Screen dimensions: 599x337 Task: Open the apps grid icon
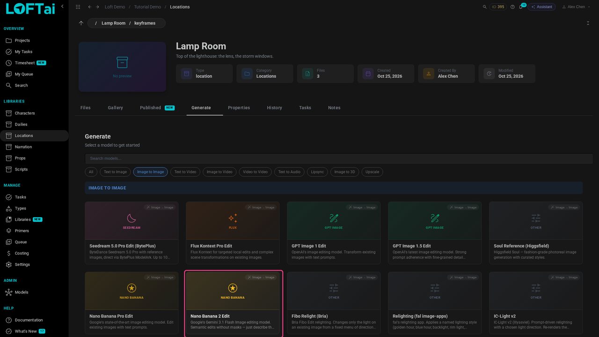78,7
